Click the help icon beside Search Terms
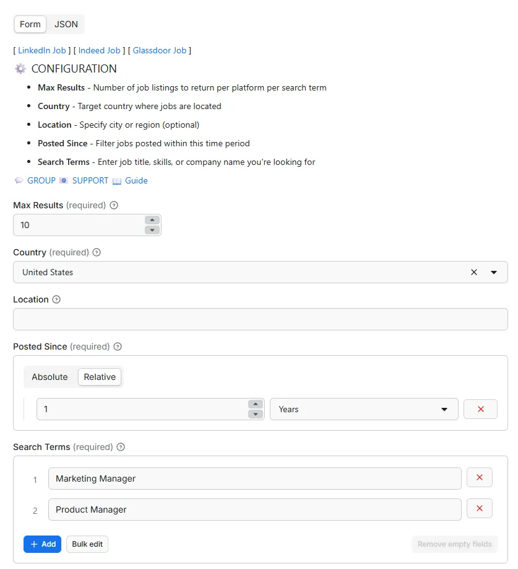Viewport: 518px width, 569px height. click(121, 447)
